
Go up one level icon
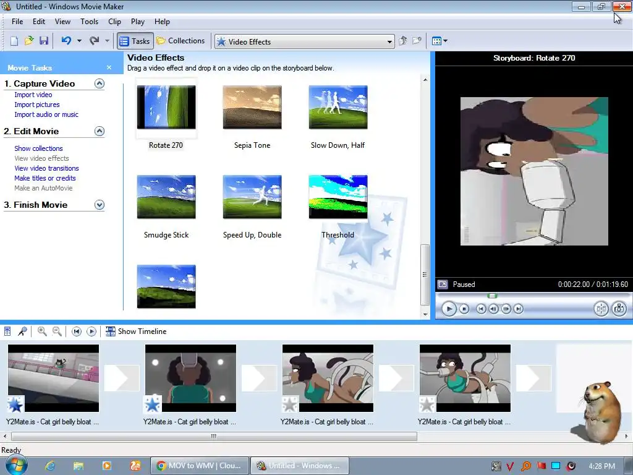(402, 41)
